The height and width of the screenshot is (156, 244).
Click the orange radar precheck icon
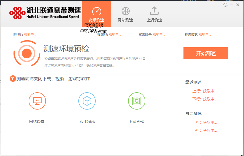[26, 53]
